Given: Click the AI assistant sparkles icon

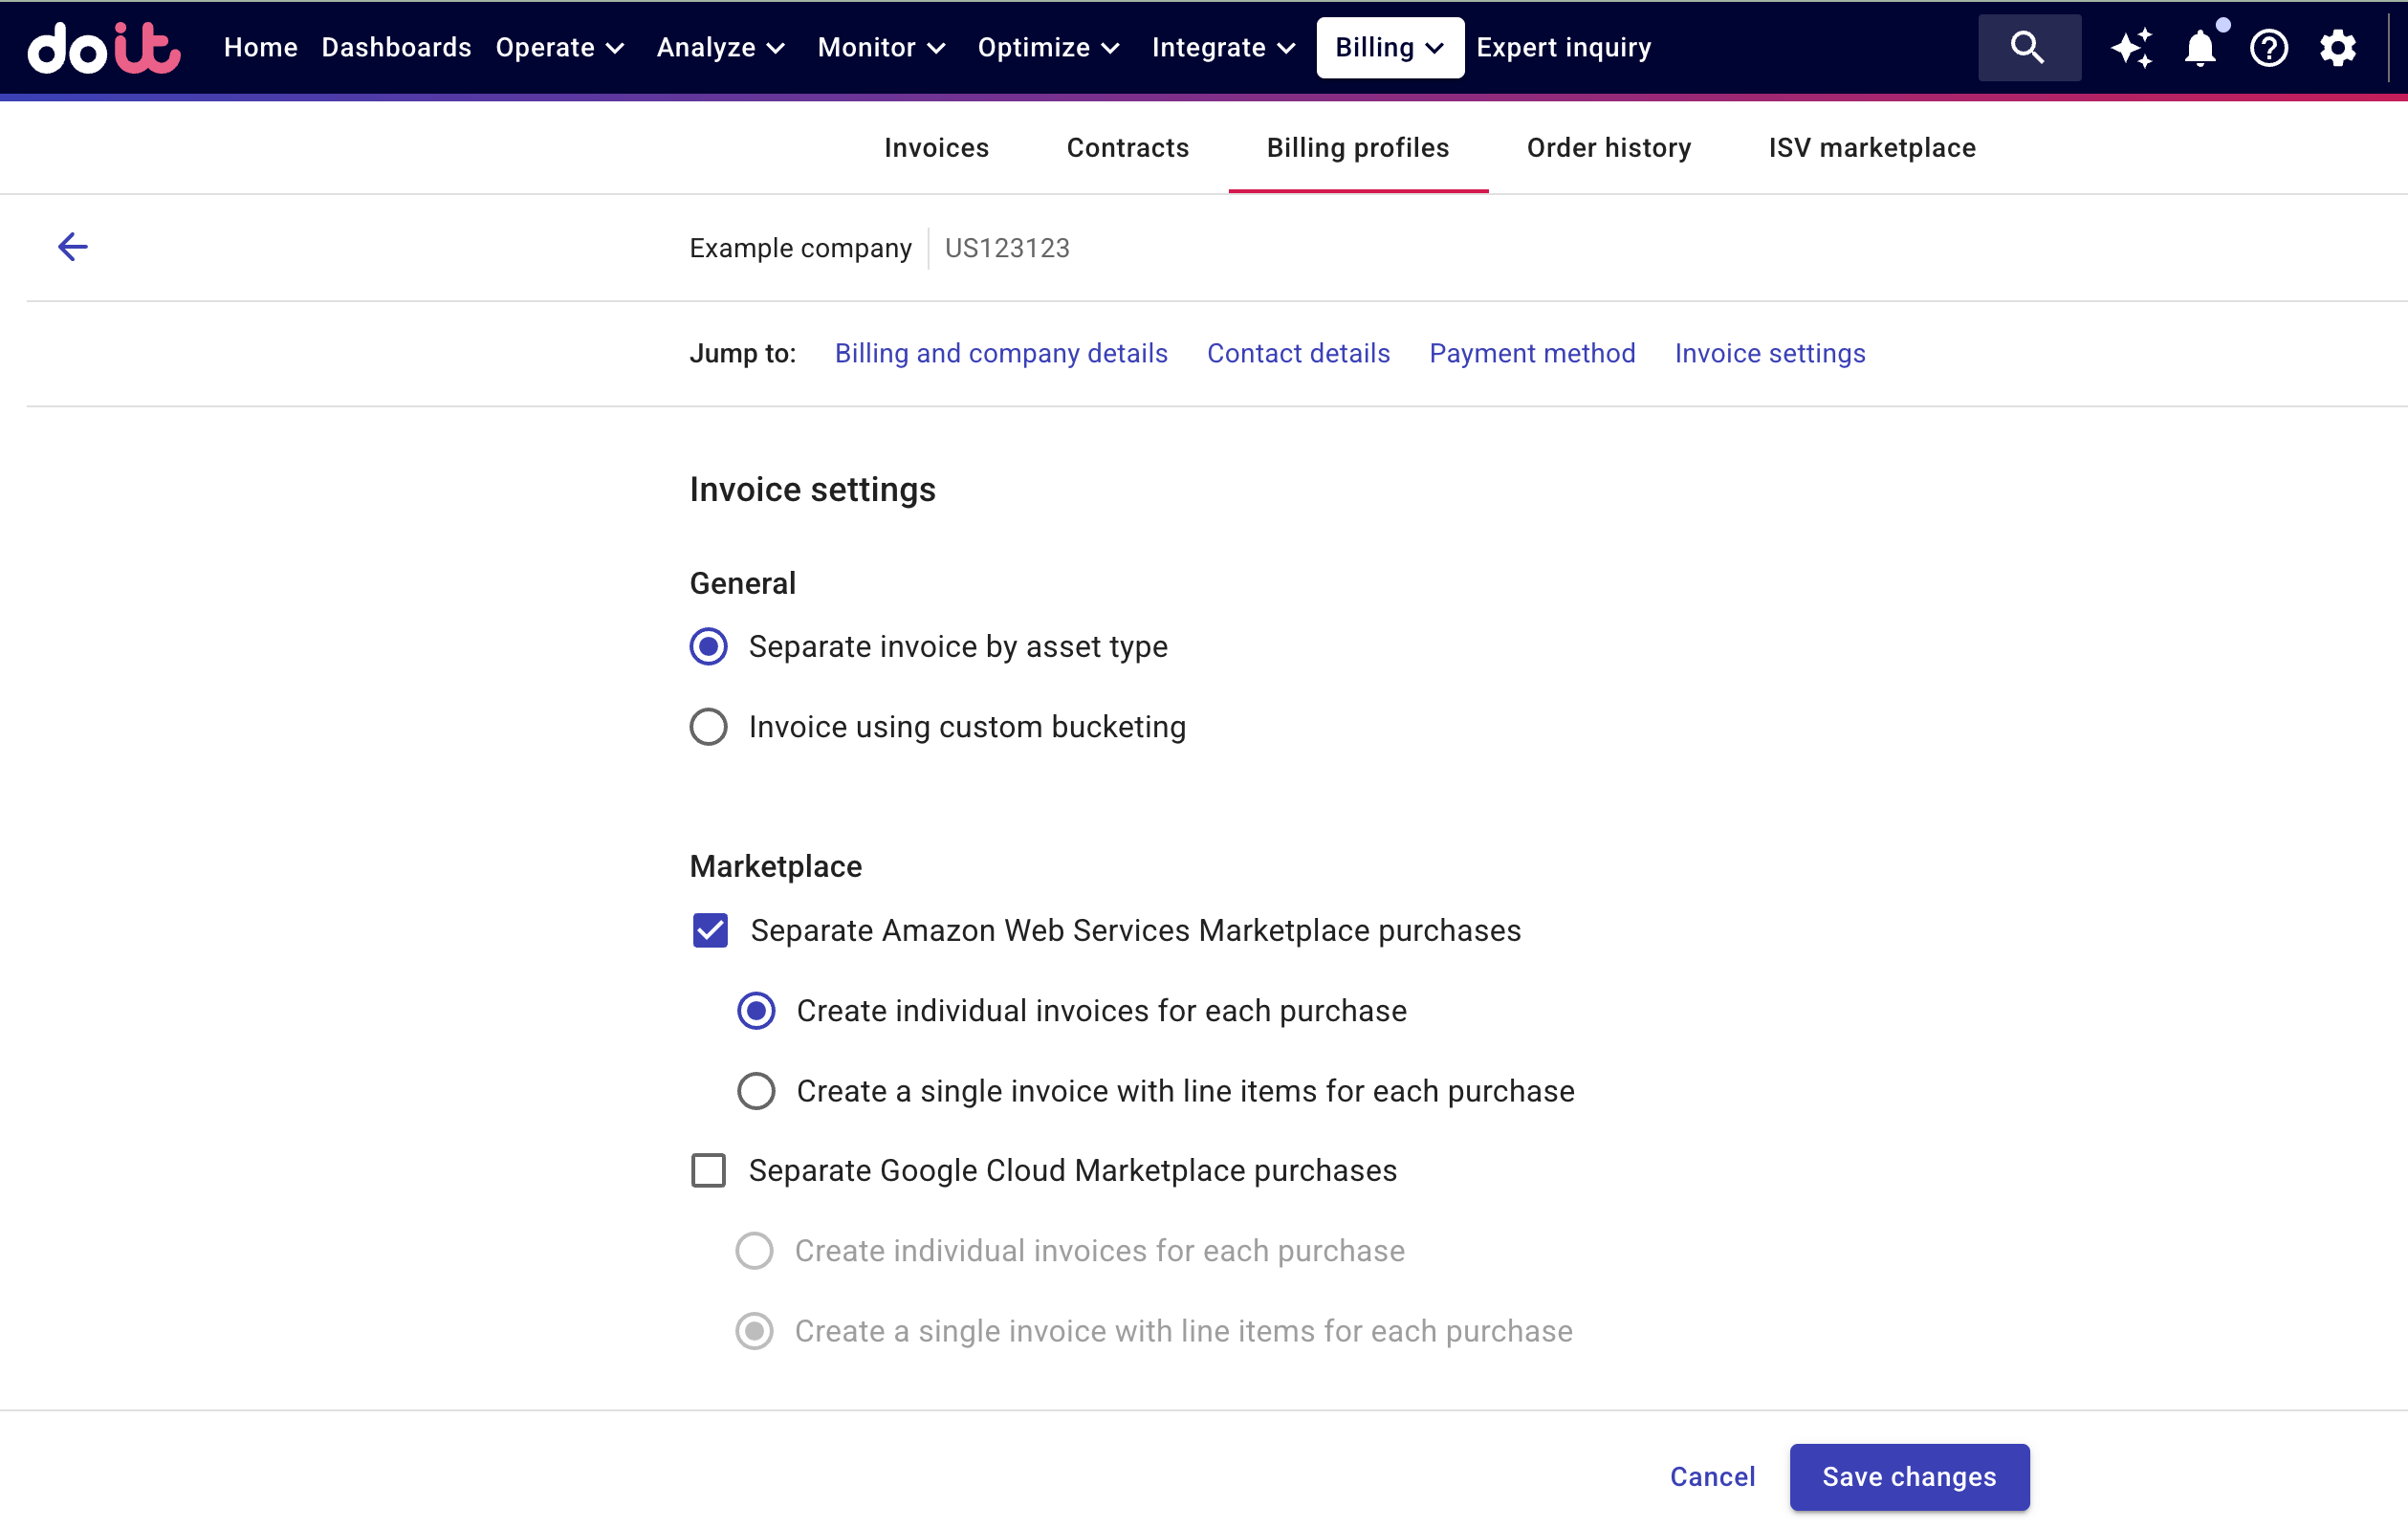Looking at the screenshot, I should click(x=2131, y=47).
